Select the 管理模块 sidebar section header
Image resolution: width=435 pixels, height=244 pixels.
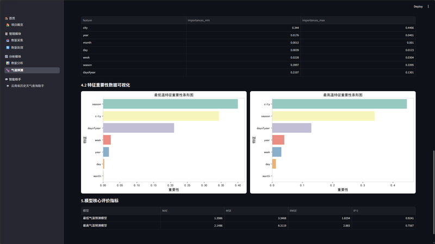coord(15,34)
